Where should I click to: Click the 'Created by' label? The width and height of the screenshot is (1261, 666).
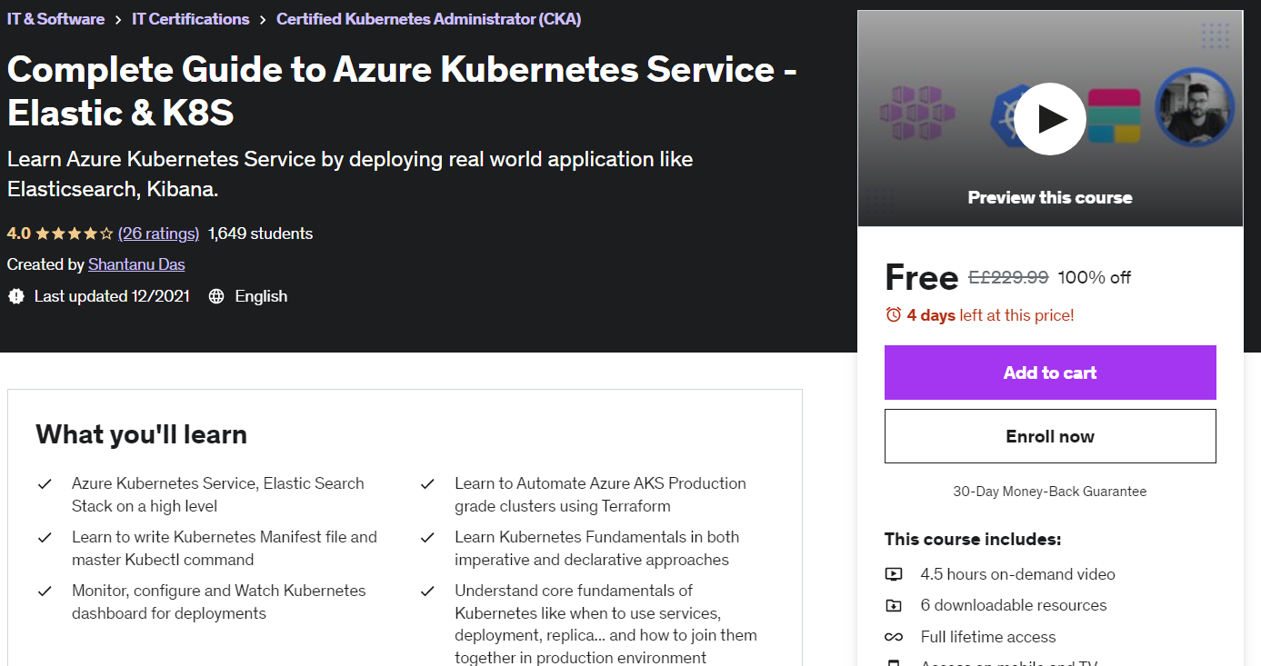(45, 264)
